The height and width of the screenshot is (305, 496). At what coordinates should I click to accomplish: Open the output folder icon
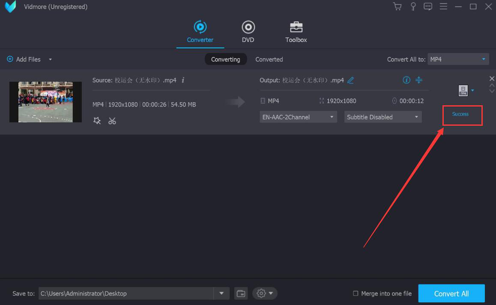pos(241,293)
